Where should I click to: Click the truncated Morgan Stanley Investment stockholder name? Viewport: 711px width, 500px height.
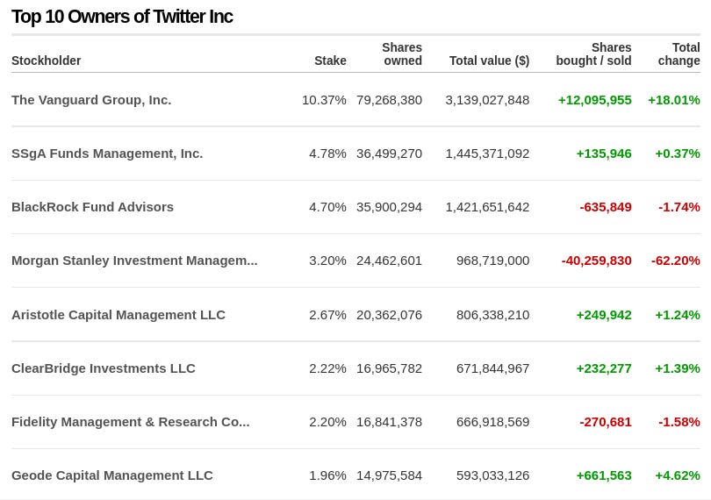click(x=134, y=261)
